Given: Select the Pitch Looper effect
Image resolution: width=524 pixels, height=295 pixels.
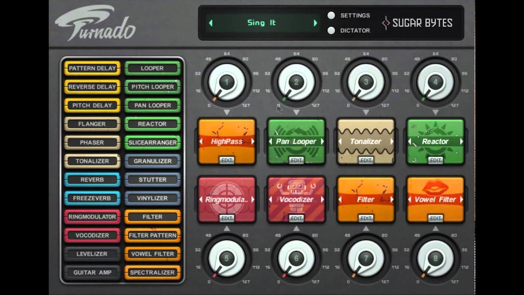Looking at the screenshot, I should (x=152, y=87).
